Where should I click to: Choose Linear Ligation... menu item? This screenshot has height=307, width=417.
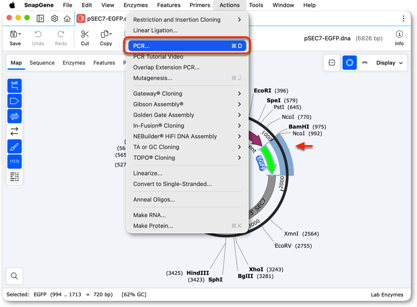click(187, 30)
